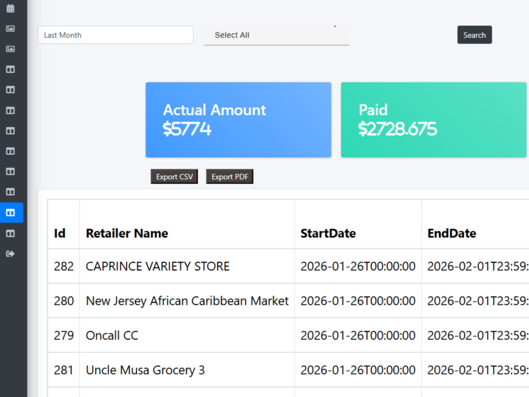Sort by the Retailer Name column header
The height and width of the screenshot is (397, 529).
pos(127,233)
